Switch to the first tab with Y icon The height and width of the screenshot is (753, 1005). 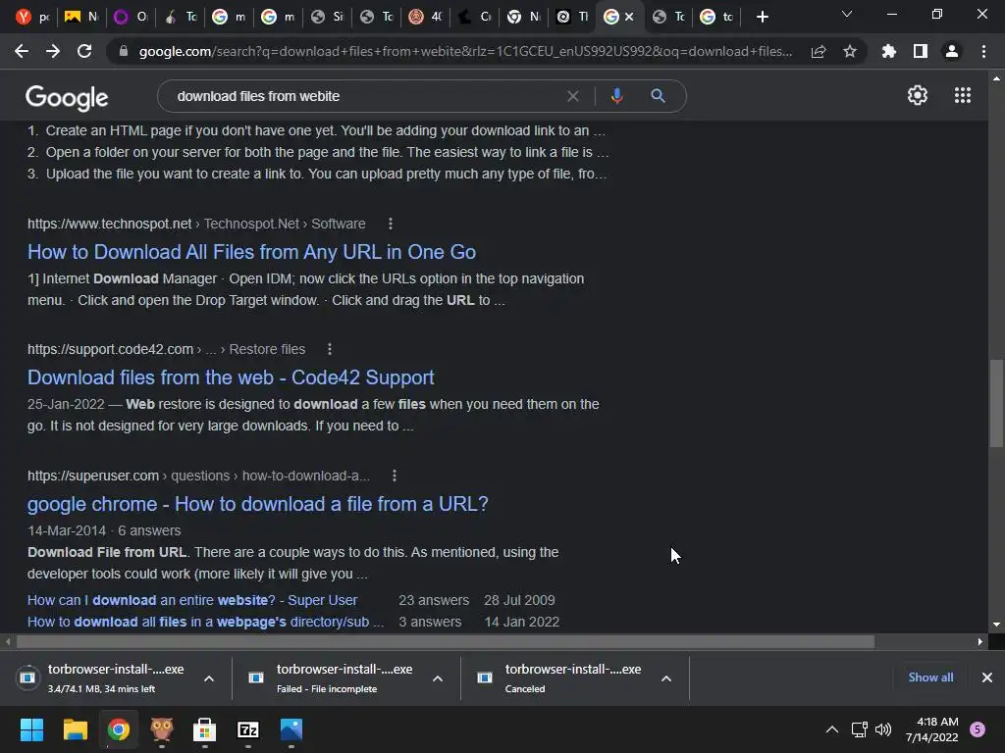32,17
